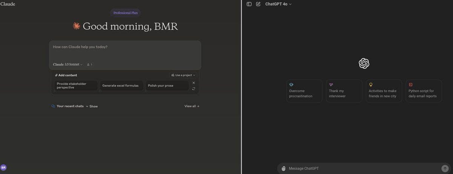Screen dimensions: 453x174
Task: Click the lightbulb icon on activities card
Action: point(371,85)
